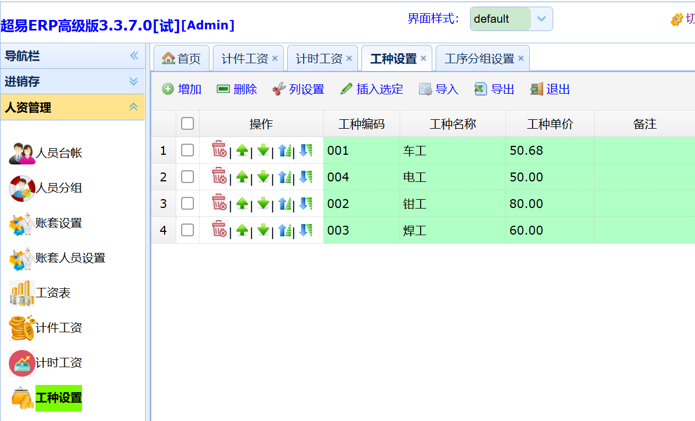Viewport: 695px width, 421px height.
Task: Open 人员台帐 in the sidebar
Action: 59,153
